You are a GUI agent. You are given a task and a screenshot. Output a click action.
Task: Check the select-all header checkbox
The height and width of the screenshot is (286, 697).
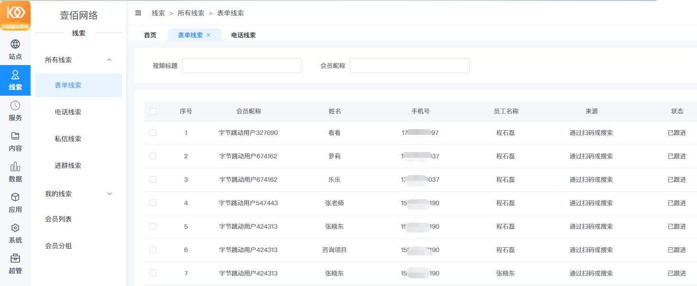point(153,111)
